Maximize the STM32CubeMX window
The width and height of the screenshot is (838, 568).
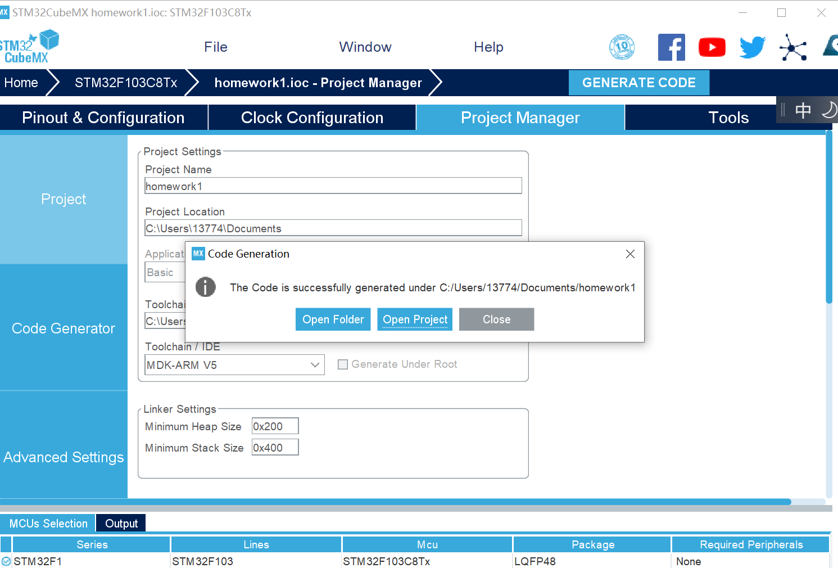(x=781, y=12)
